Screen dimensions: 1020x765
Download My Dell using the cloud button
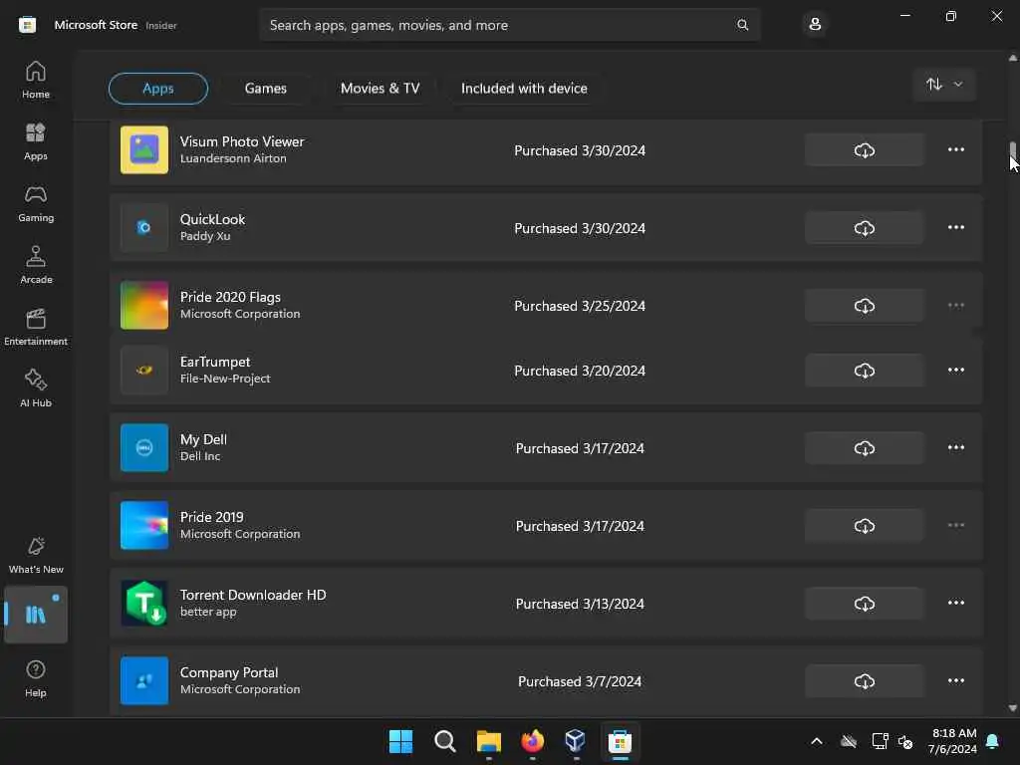864,448
